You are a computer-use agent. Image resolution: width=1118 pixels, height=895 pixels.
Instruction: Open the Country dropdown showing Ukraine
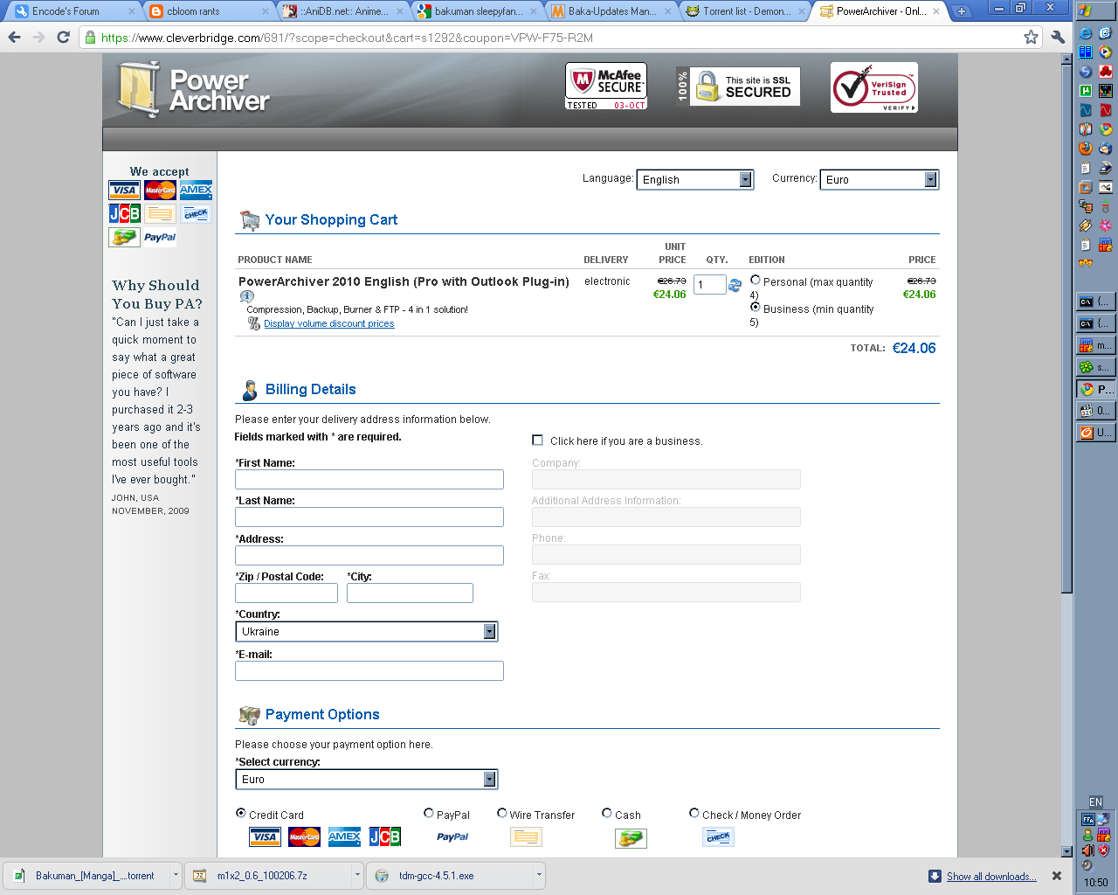[x=366, y=631]
